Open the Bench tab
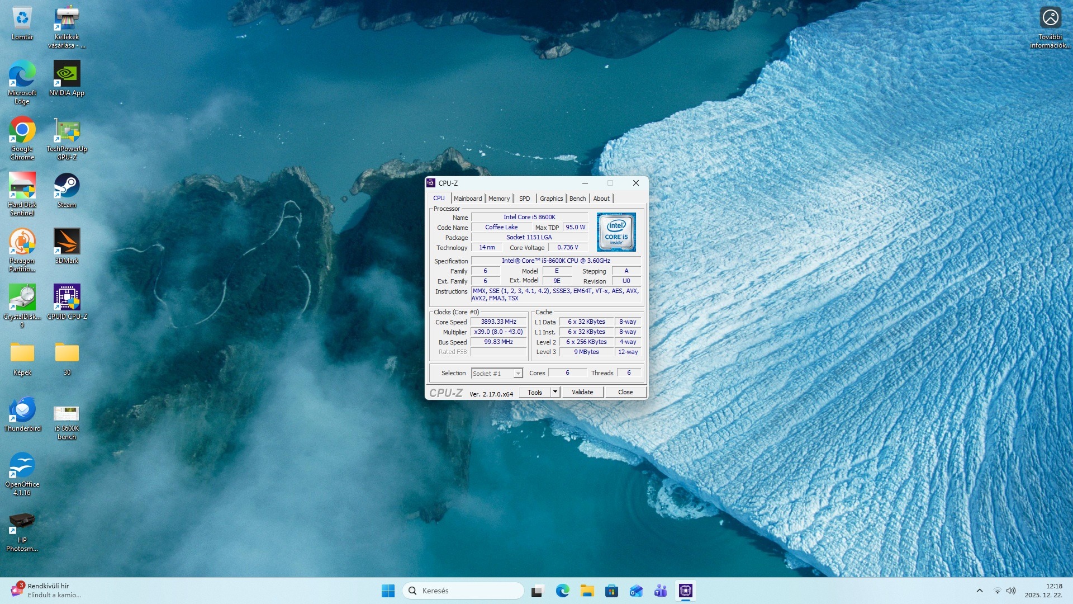 click(577, 199)
